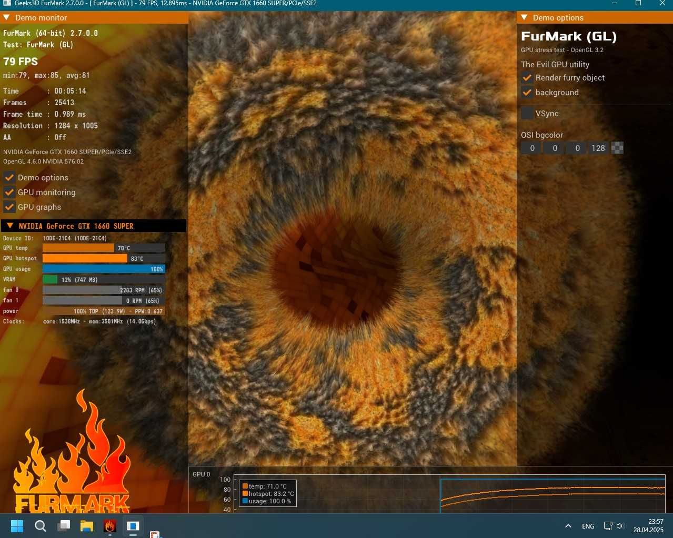Image resolution: width=673 pixels, height=538 pixels.
Task: Click the blue usage legend marker in graph
Action: [x=245, y=501]
